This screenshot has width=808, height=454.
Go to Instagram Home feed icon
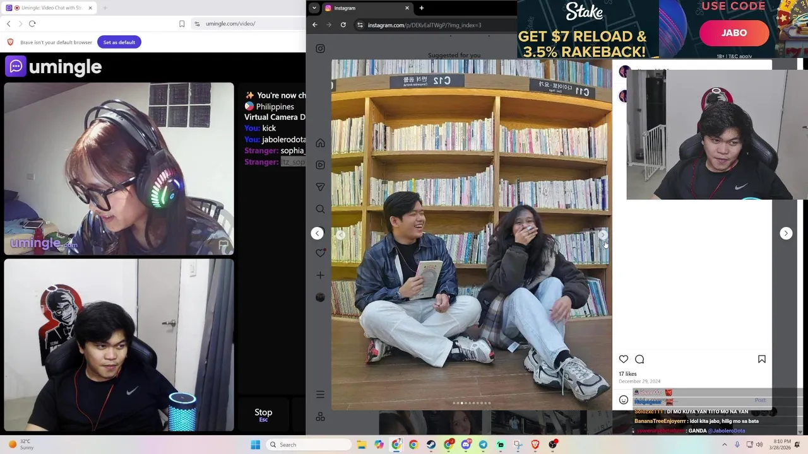(x=320, y=143)
